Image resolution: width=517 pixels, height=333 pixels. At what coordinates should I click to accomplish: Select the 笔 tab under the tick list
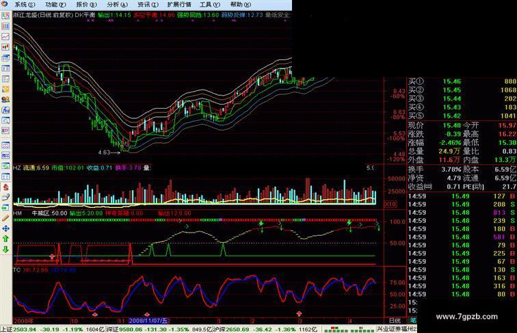[x=412, y=320]
